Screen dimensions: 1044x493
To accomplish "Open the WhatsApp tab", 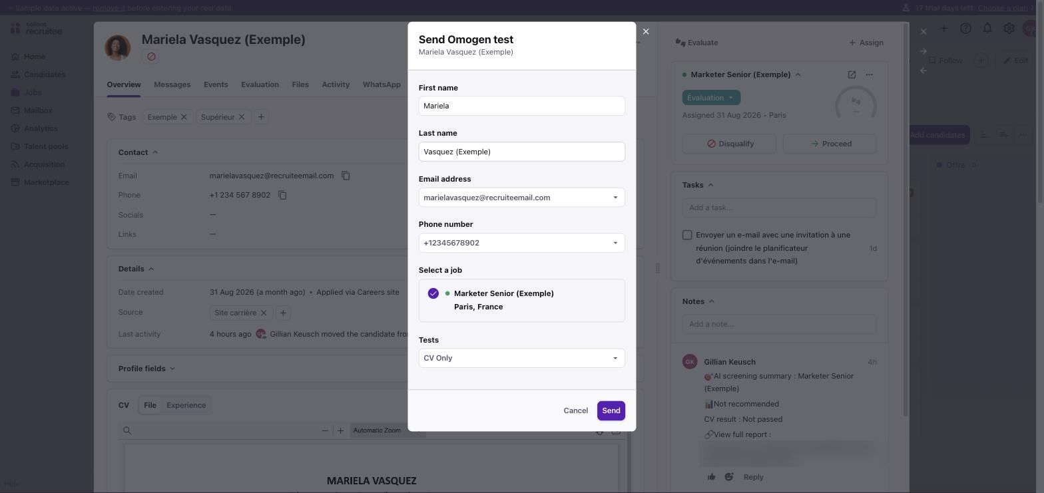I will tap(382, 84).
